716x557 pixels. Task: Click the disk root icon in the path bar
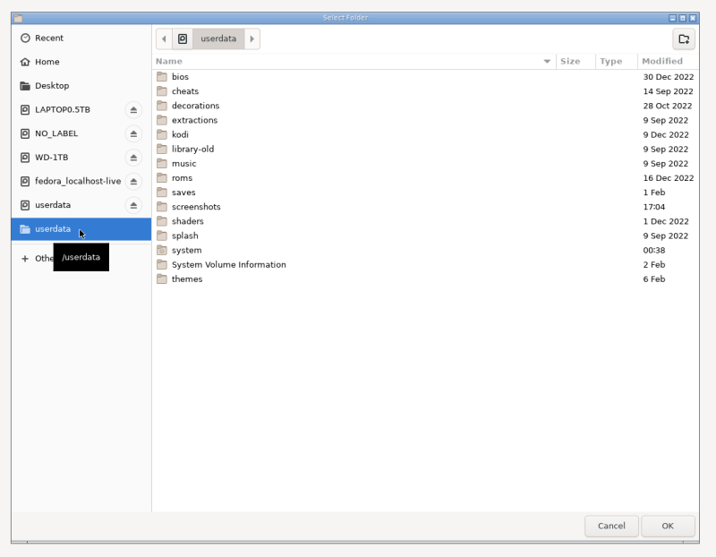coord(183,39)
